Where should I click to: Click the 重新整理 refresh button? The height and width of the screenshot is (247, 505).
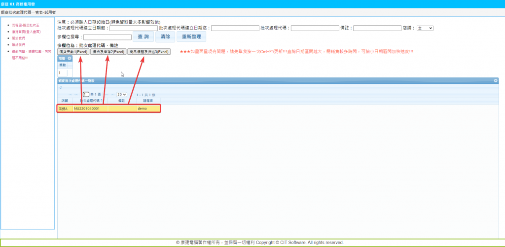tap(191, 37)
